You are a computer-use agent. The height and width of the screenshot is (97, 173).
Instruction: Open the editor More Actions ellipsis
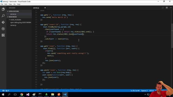pos(171,8)
